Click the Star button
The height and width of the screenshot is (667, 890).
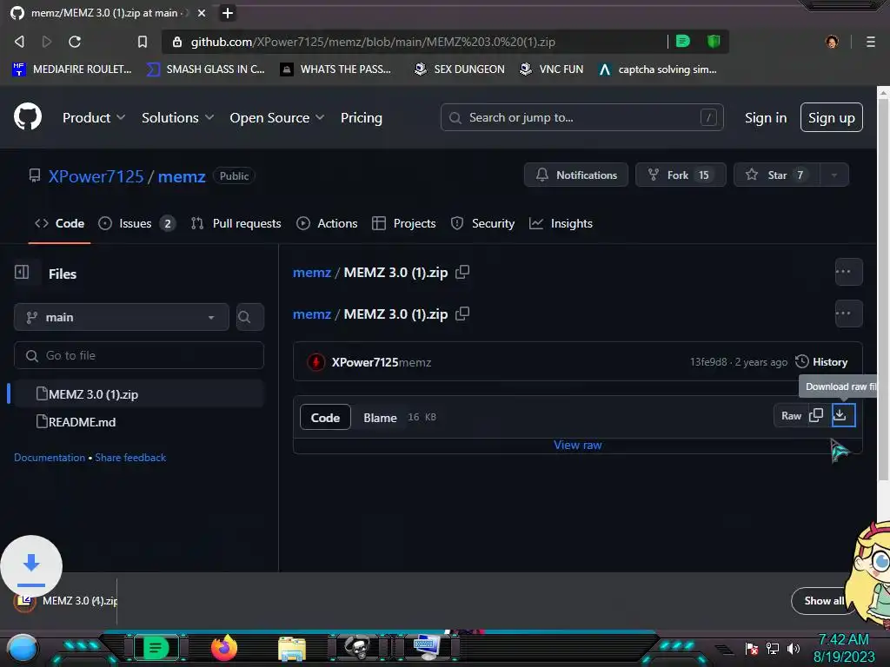pyautogui.click(x=776, y=175)
